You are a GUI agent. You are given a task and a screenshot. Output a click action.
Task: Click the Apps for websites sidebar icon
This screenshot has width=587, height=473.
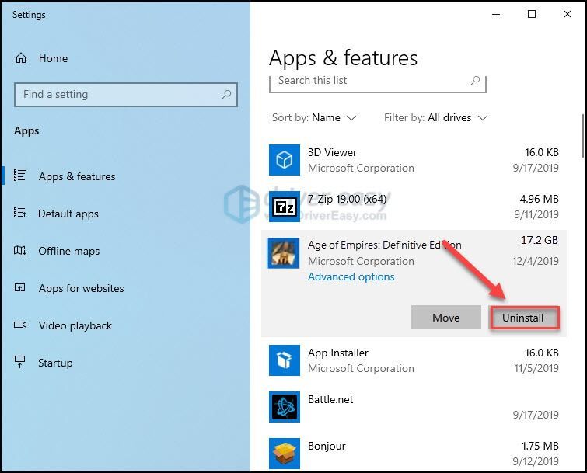[x=19, y=287]
